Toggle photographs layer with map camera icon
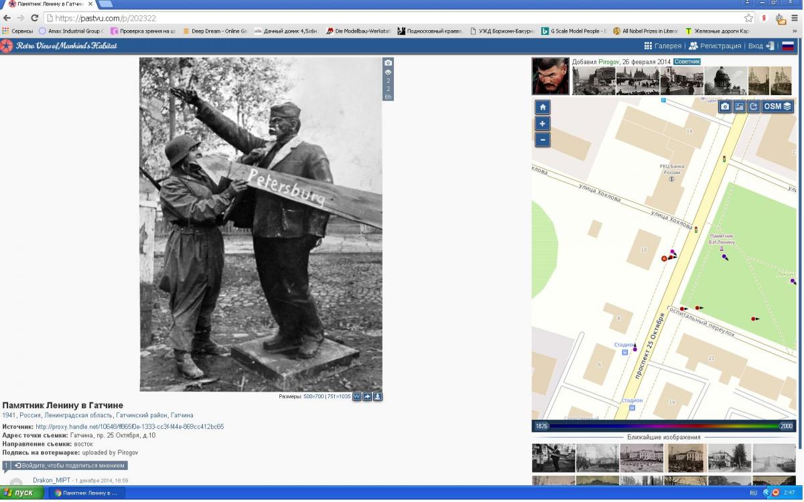804x502 pixels. coord(725,106)
